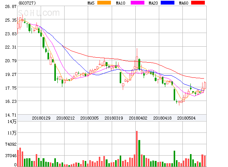Click the 20180402 date label

pos(138,118)
